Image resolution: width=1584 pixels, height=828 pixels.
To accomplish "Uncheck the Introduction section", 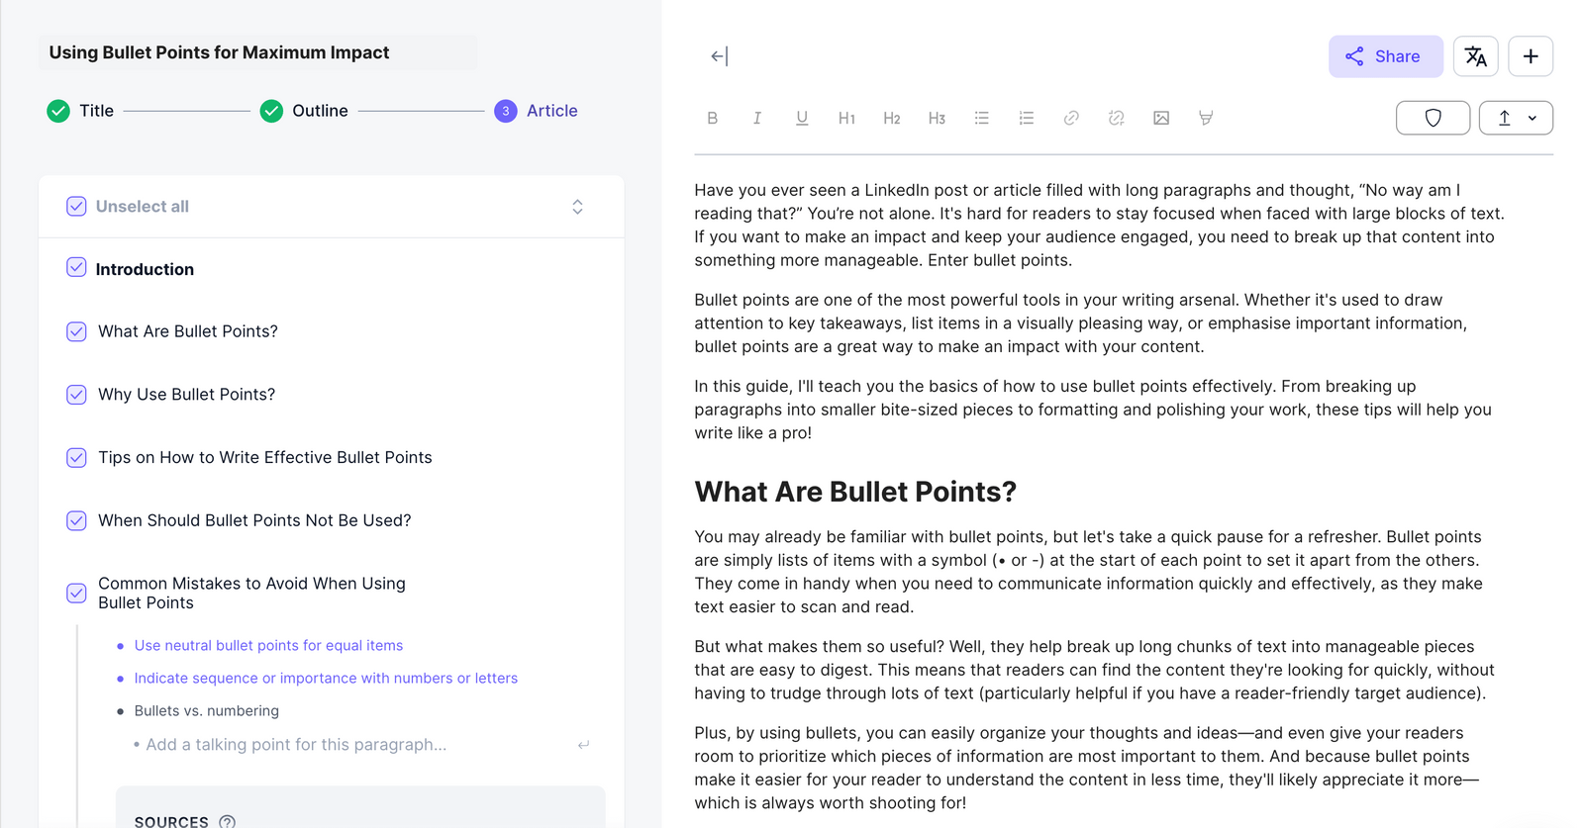I will click(x=76, y=267).
